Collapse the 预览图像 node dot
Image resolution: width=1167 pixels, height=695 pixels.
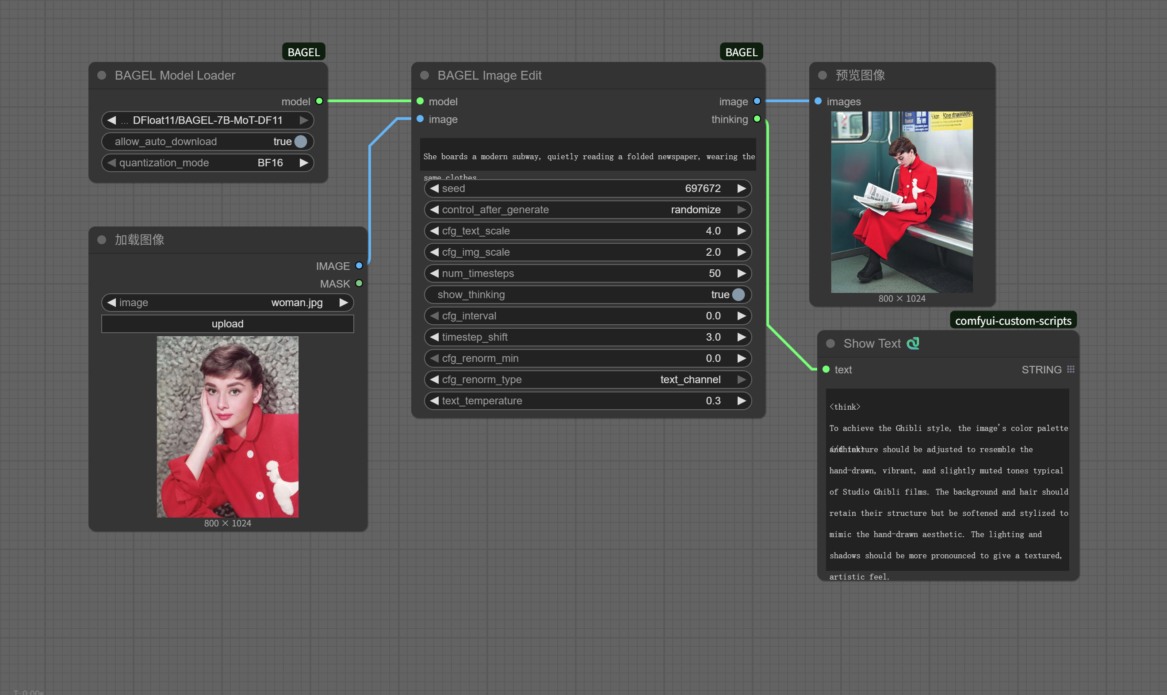[823, 75]
